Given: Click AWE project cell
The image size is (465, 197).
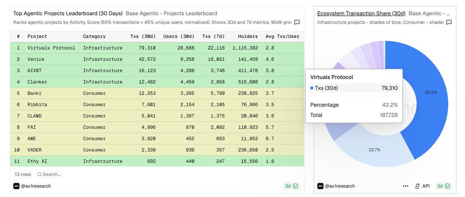Looking at the screenshot, I should (31, 138).
